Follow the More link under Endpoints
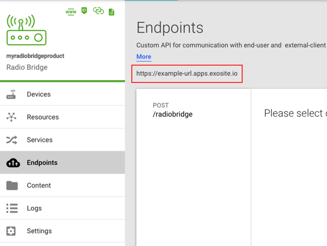 143,57
